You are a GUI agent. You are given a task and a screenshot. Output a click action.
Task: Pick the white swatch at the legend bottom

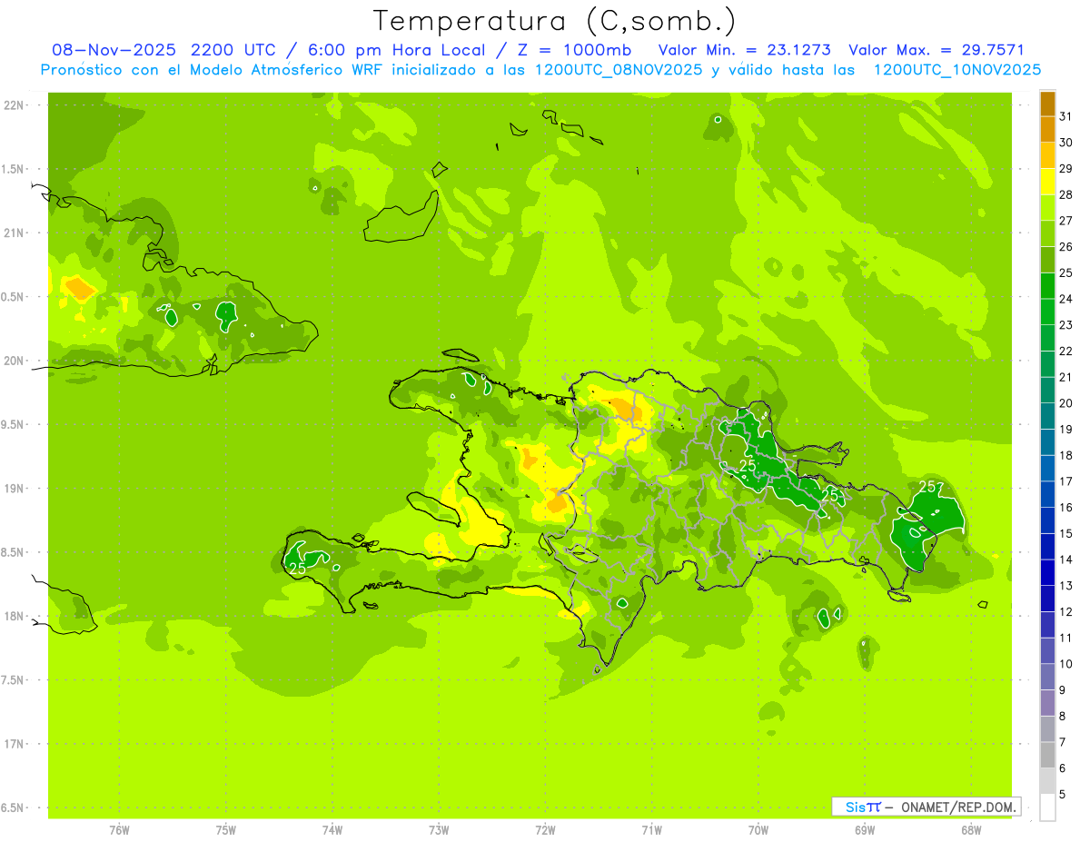tap(1047, 807)
